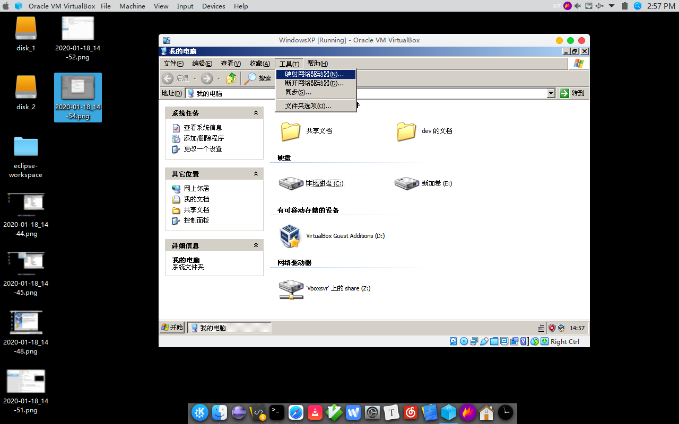Open Eclipse from the Dock
Image resolution: width=679 pixels, height=424 pixels.
coord(239,412)
